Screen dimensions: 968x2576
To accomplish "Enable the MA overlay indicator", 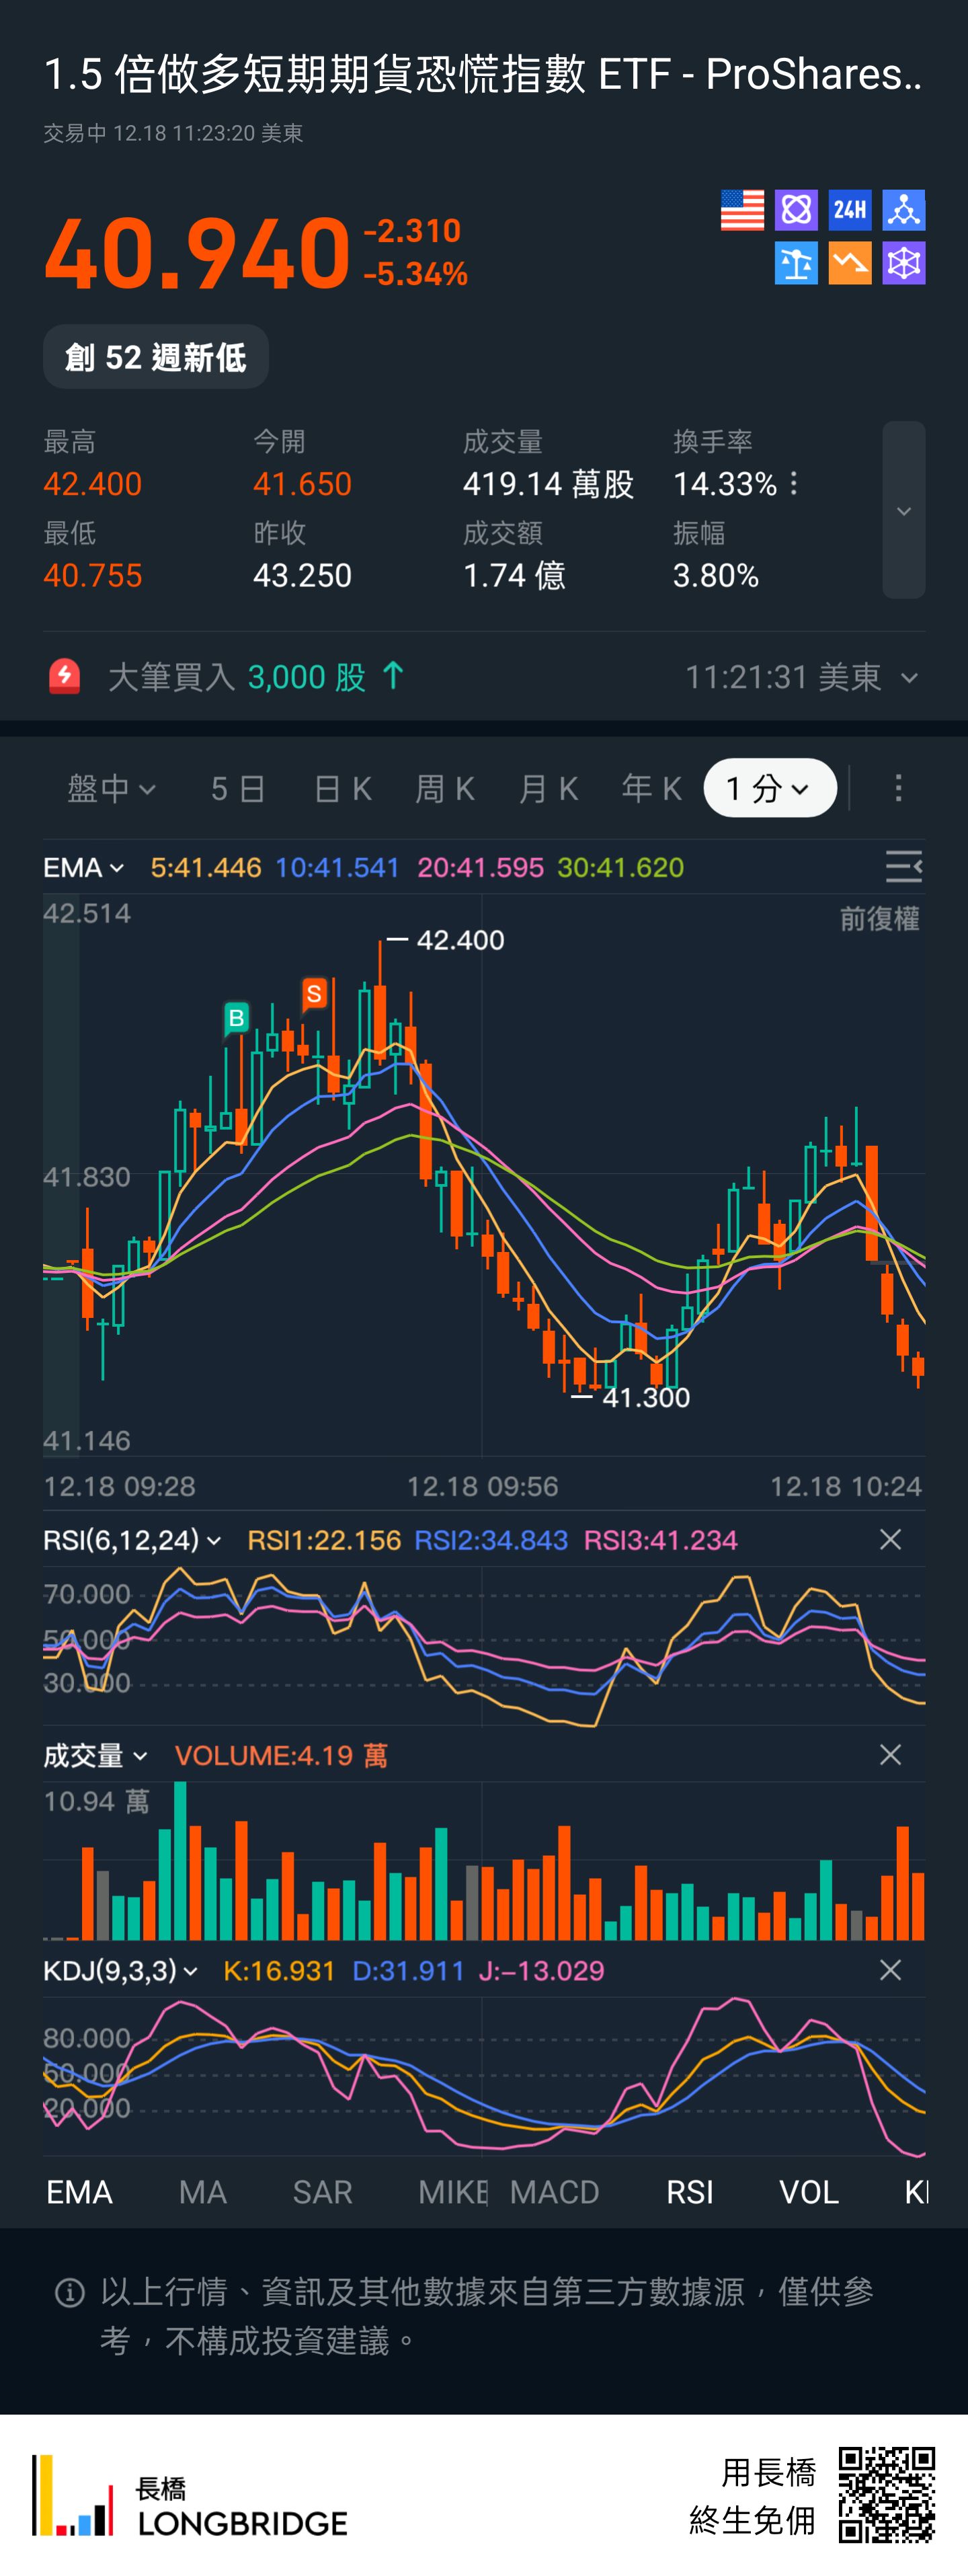I will tap(202, 2192).
